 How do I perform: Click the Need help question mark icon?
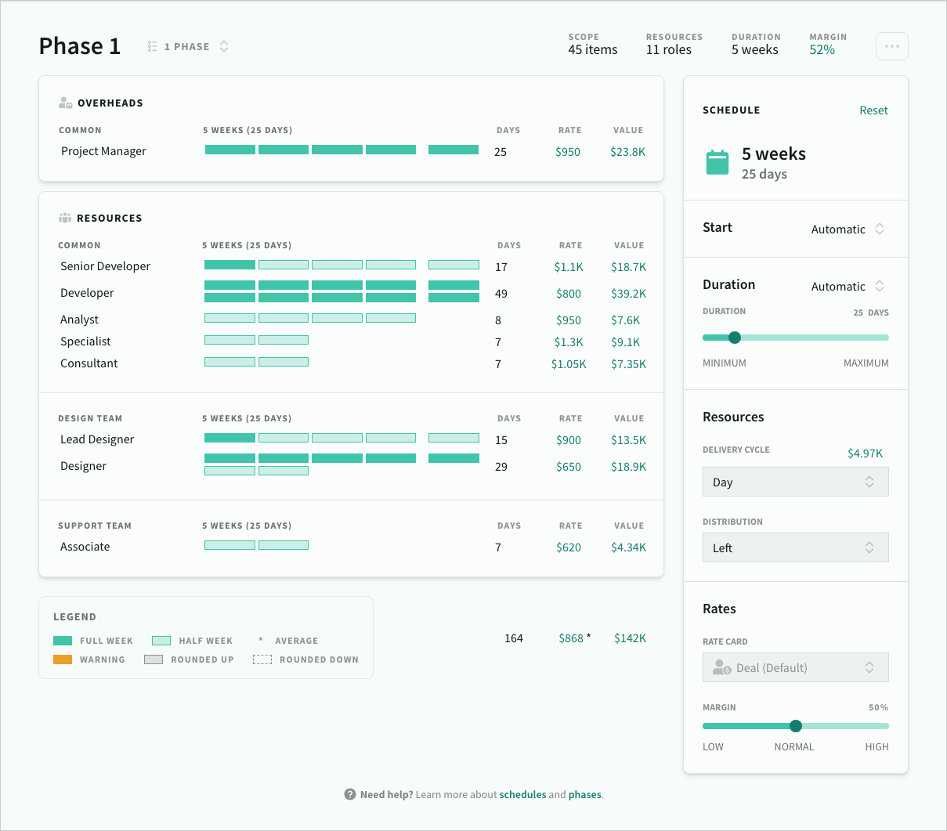point(349,794)
